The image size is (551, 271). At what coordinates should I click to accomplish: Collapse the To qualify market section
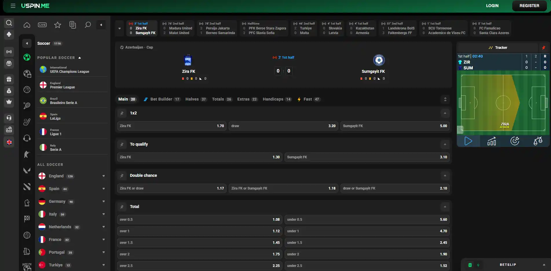tap(445, 144)
